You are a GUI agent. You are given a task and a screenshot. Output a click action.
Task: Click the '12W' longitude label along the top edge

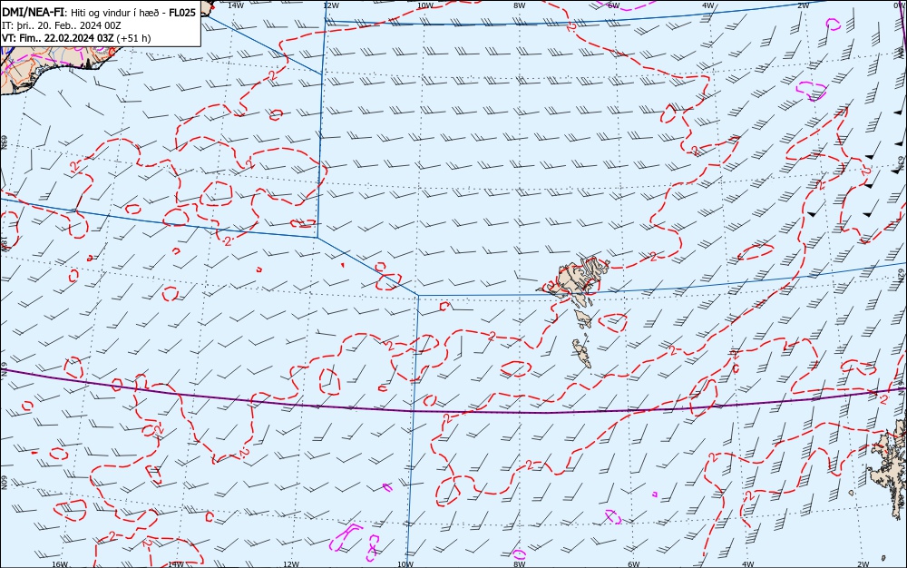coord(330,5)
